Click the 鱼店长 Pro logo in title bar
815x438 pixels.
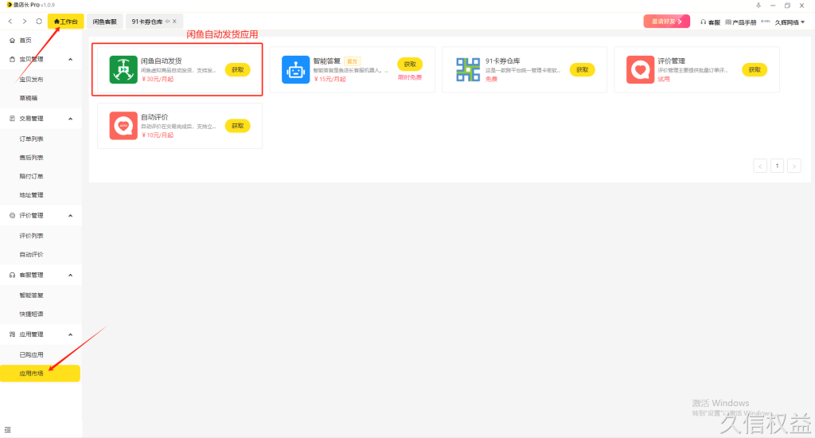[9, 5]
